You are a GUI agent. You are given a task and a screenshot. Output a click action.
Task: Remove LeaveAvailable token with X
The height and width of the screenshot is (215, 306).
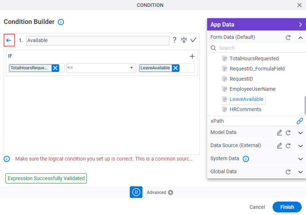click(176, 68)
